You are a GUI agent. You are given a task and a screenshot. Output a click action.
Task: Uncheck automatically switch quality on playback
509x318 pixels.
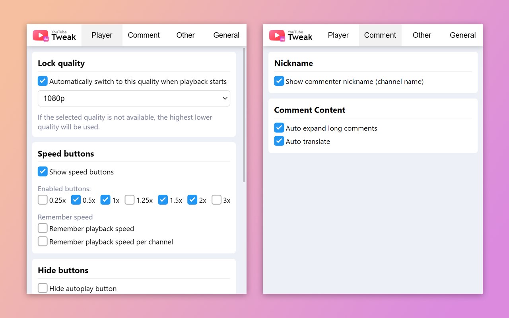click(43, 81)
